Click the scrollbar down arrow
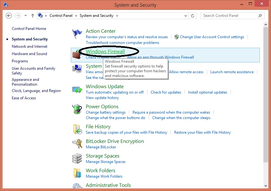Image resolution: width=271 pixels, height=191 pixels. click(x=266, y=186)
